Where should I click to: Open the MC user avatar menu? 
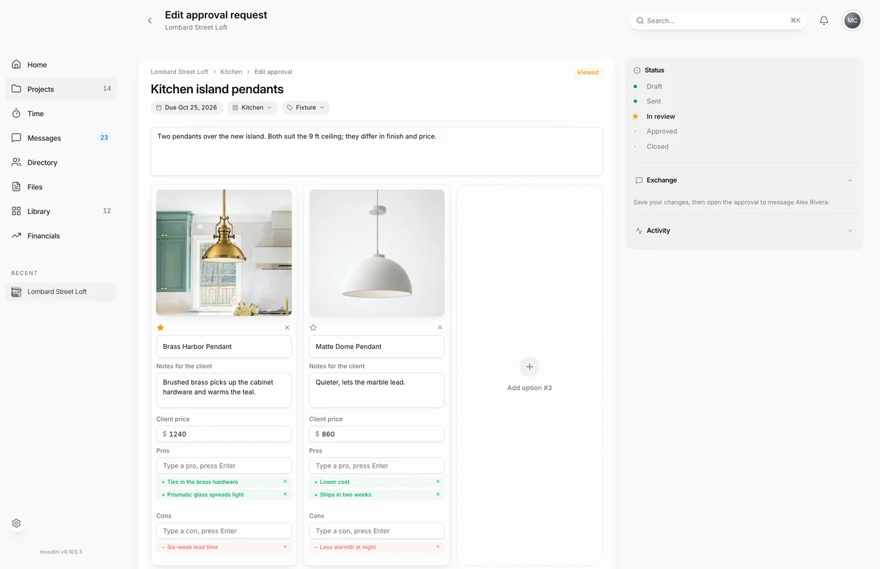pyautogui.click(x=852, y=21)
